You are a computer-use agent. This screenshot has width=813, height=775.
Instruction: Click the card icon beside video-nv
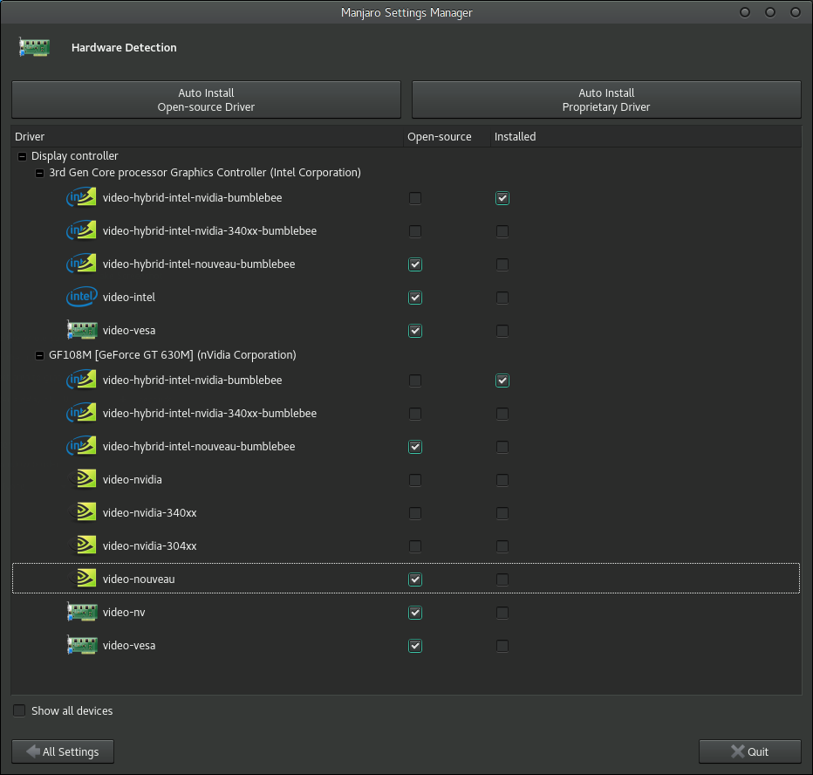pos(82,612)
